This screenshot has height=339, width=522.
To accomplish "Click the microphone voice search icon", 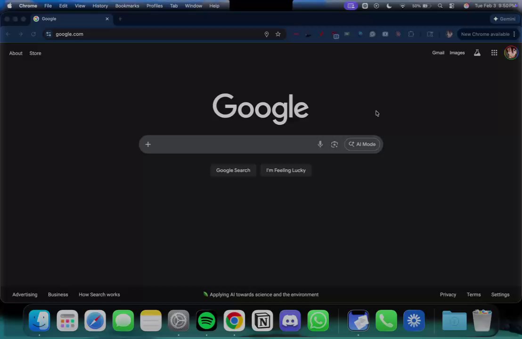I will pyautogui.click(x=320, y=144).
